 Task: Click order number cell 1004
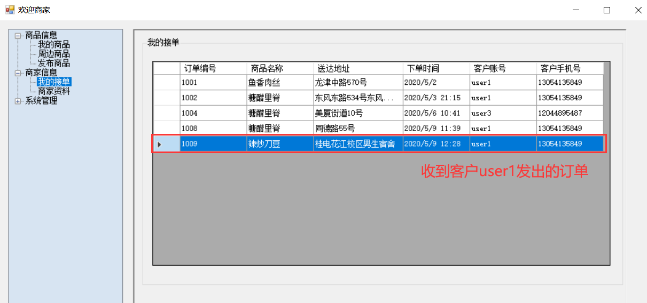pyautogui.click(x=213, y=113)
